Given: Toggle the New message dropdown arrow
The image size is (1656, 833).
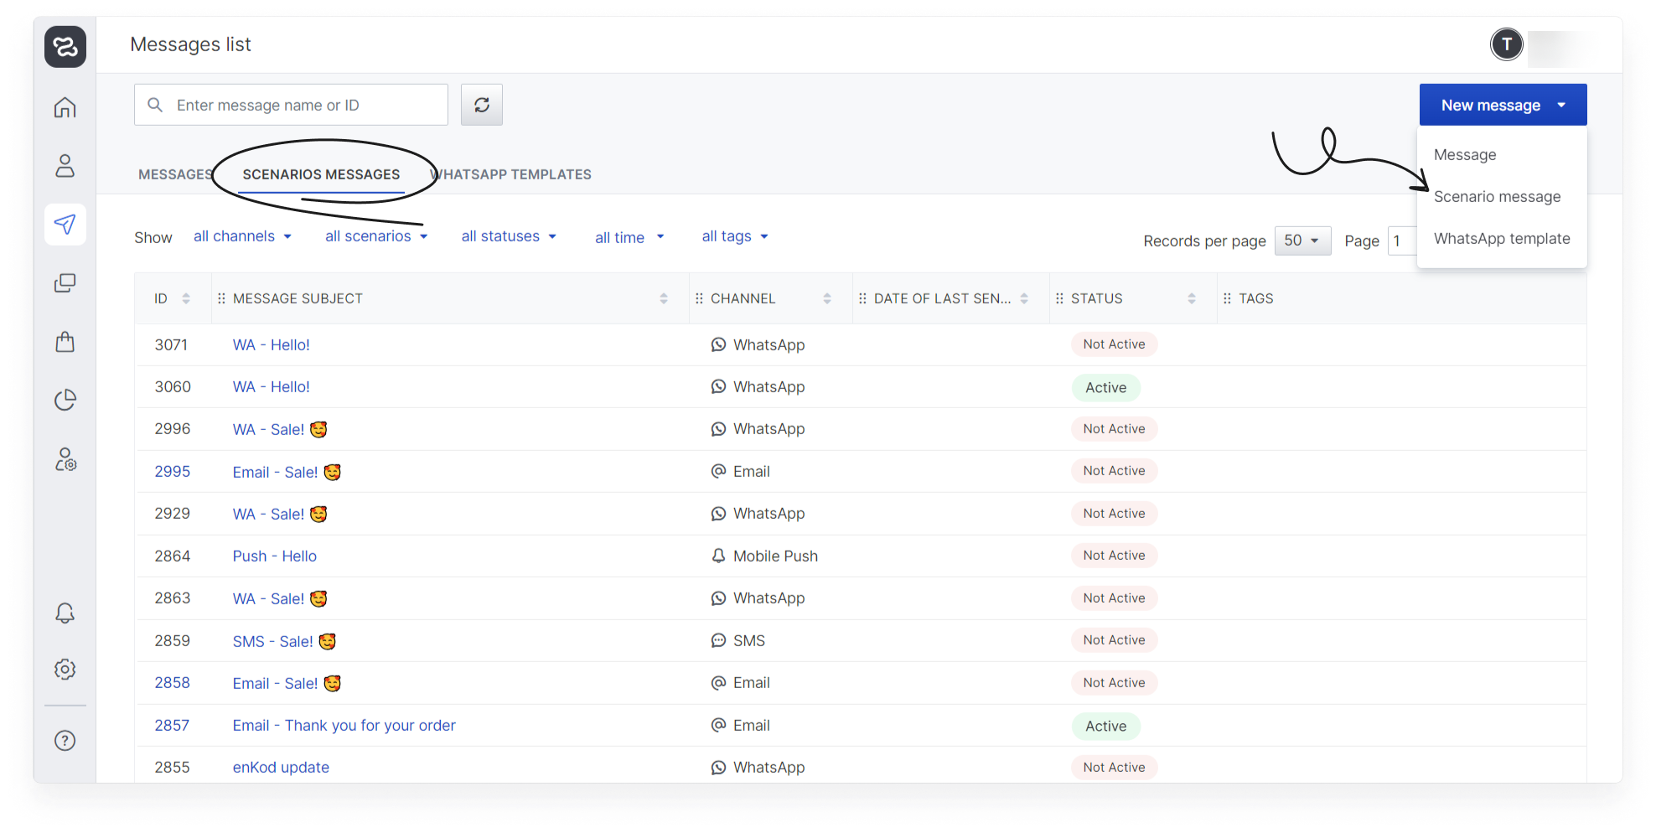Looking at the screenshot, I should tap(1561, 105).
